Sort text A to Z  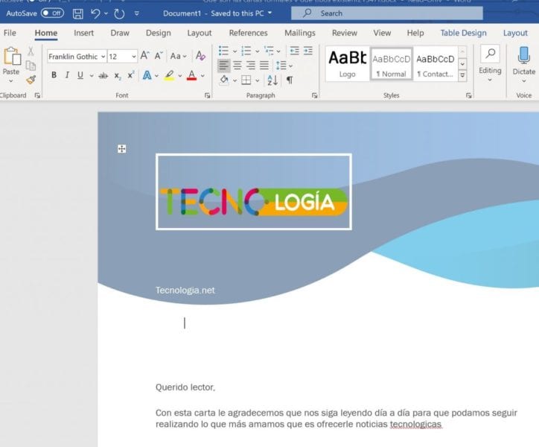click(272, 80)
